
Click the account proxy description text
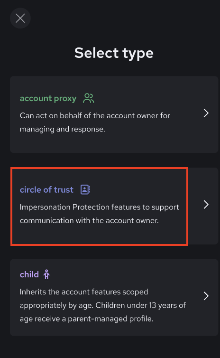point(95,122)
